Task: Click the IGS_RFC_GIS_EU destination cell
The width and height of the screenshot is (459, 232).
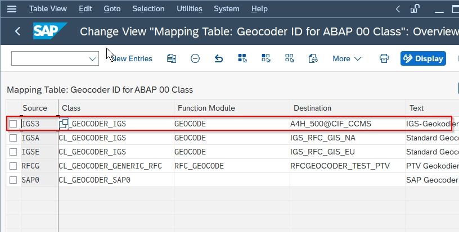Action: coord(348,152)
